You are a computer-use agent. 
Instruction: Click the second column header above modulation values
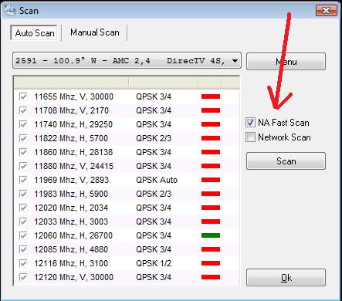(x=164, y=83)
